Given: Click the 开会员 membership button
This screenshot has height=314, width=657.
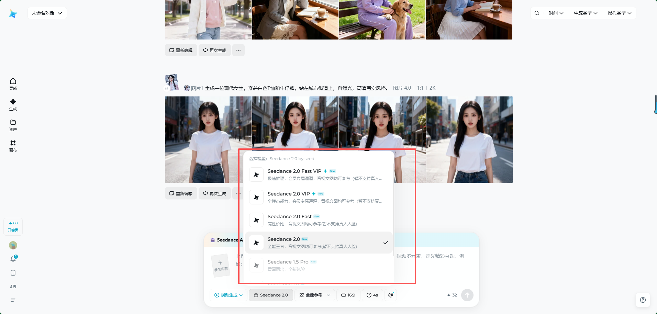Looking at the screenshot, I should 13,226.
